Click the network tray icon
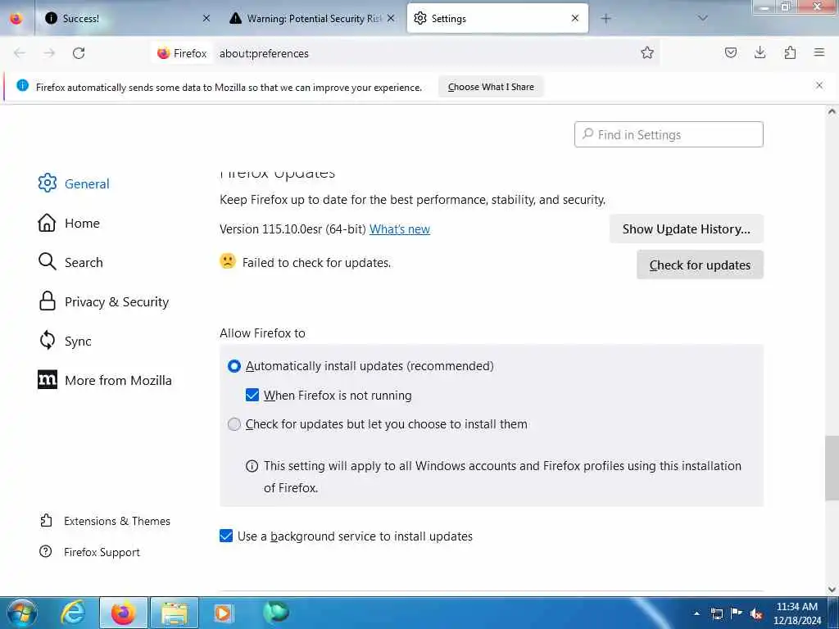This screenshot has width=839, height=629. click(716, 613)
